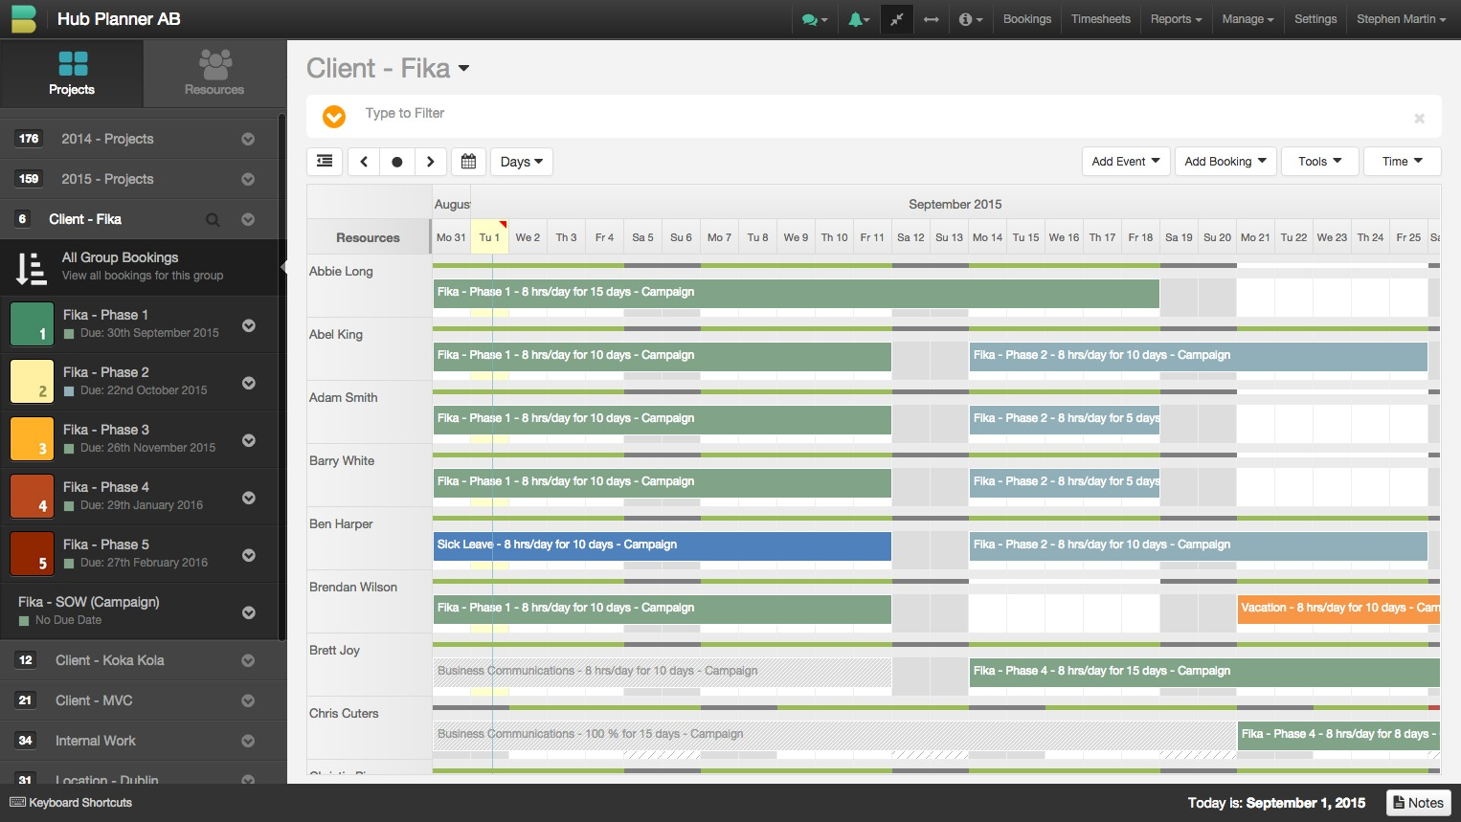Image resolution: width=1461 pixels, height=822 pixels.
Task: Open options for Fika - Phase 1
Action: [249, 325]
